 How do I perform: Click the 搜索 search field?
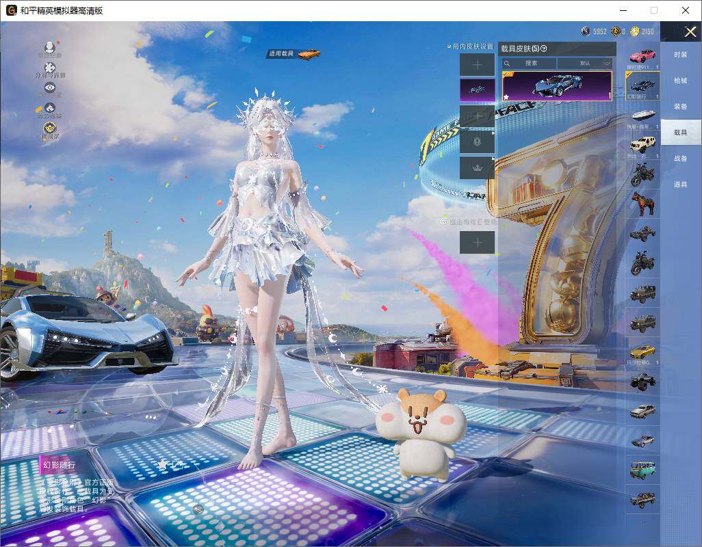tap(528, 63)
